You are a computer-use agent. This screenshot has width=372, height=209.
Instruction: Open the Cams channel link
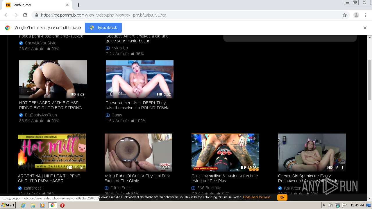[117, 115]
